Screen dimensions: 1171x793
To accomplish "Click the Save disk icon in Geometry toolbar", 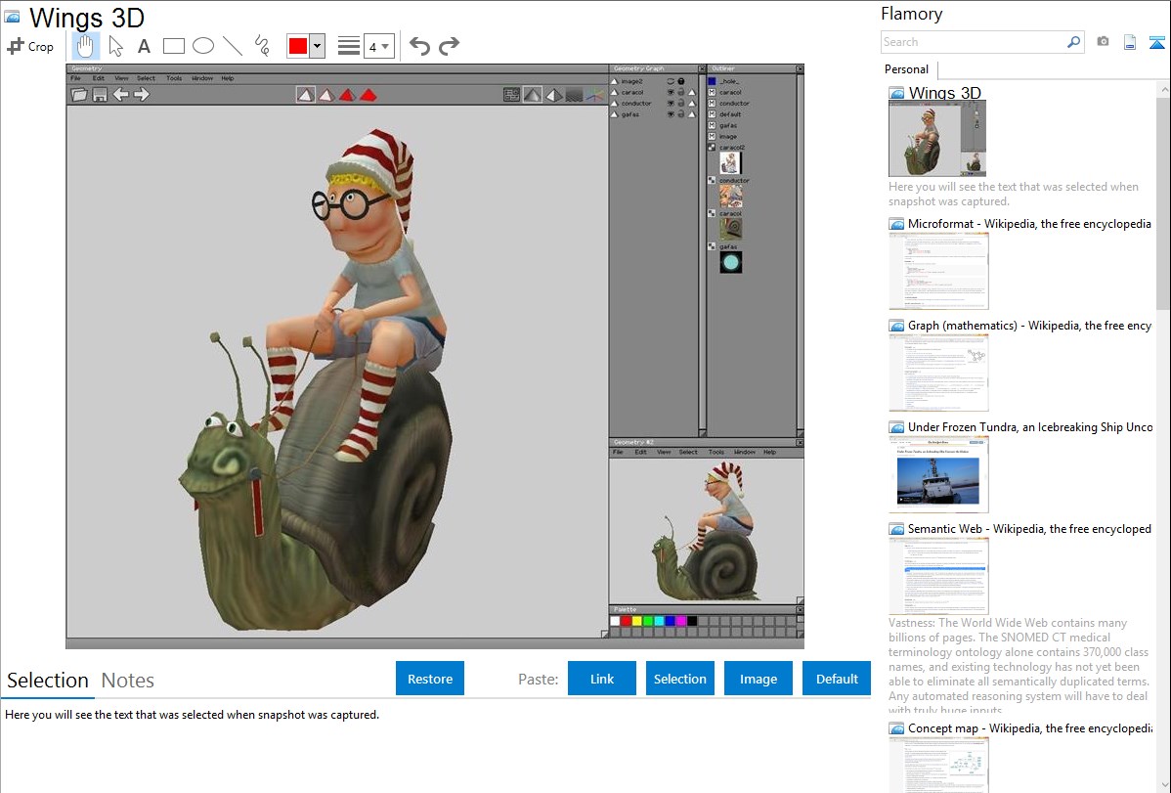I will pyautogui.click(x=100, y=95).
